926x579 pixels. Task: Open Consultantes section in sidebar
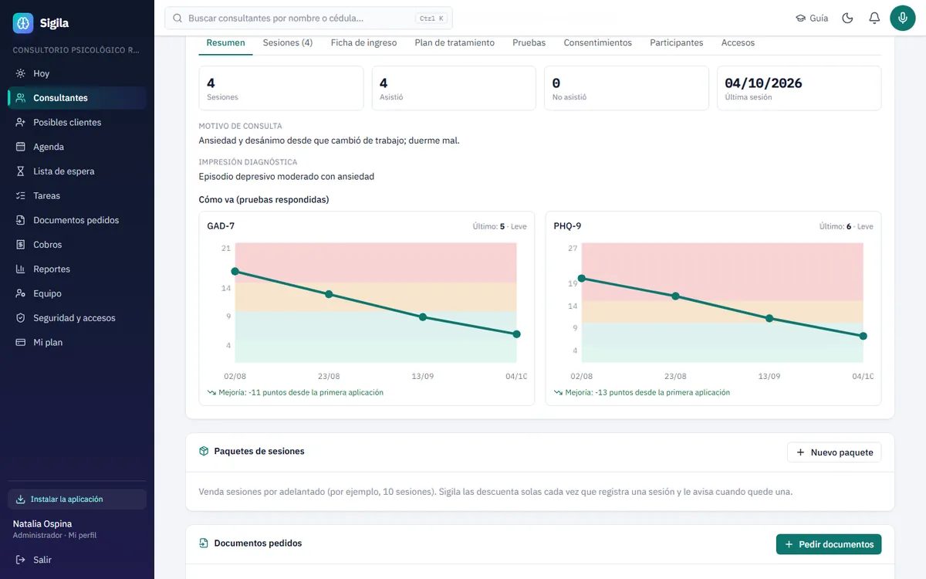[x=77, y=98]
